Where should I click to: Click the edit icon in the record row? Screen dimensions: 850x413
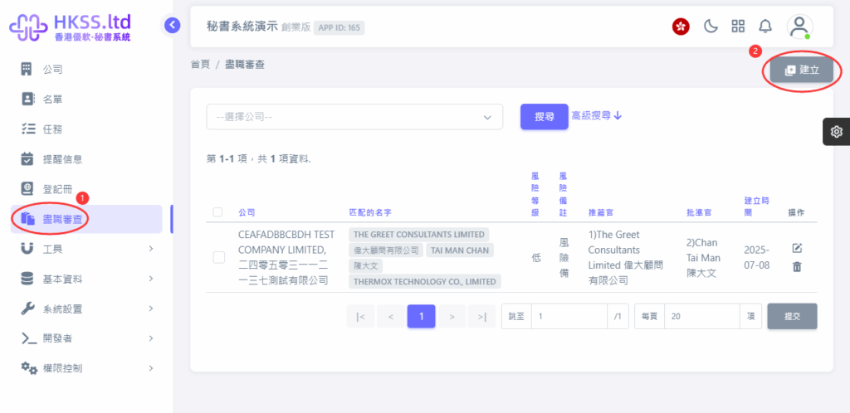(x=797, y=249)
